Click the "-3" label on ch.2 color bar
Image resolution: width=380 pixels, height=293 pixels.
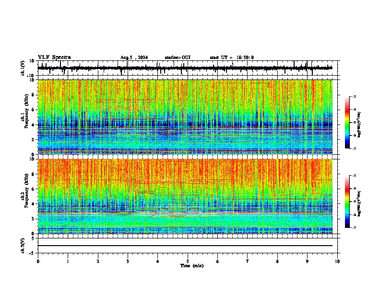354,176
